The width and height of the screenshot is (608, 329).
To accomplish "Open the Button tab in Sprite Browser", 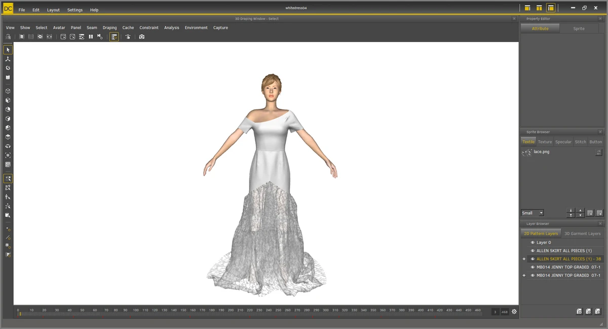I will pos(596,142).
